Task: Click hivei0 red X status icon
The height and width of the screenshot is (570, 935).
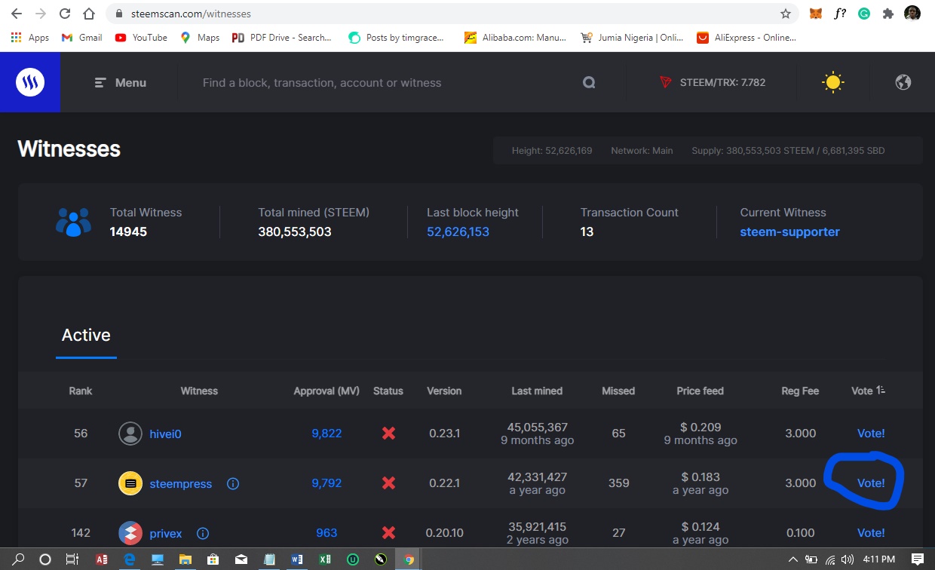Action: click(388, 434)
